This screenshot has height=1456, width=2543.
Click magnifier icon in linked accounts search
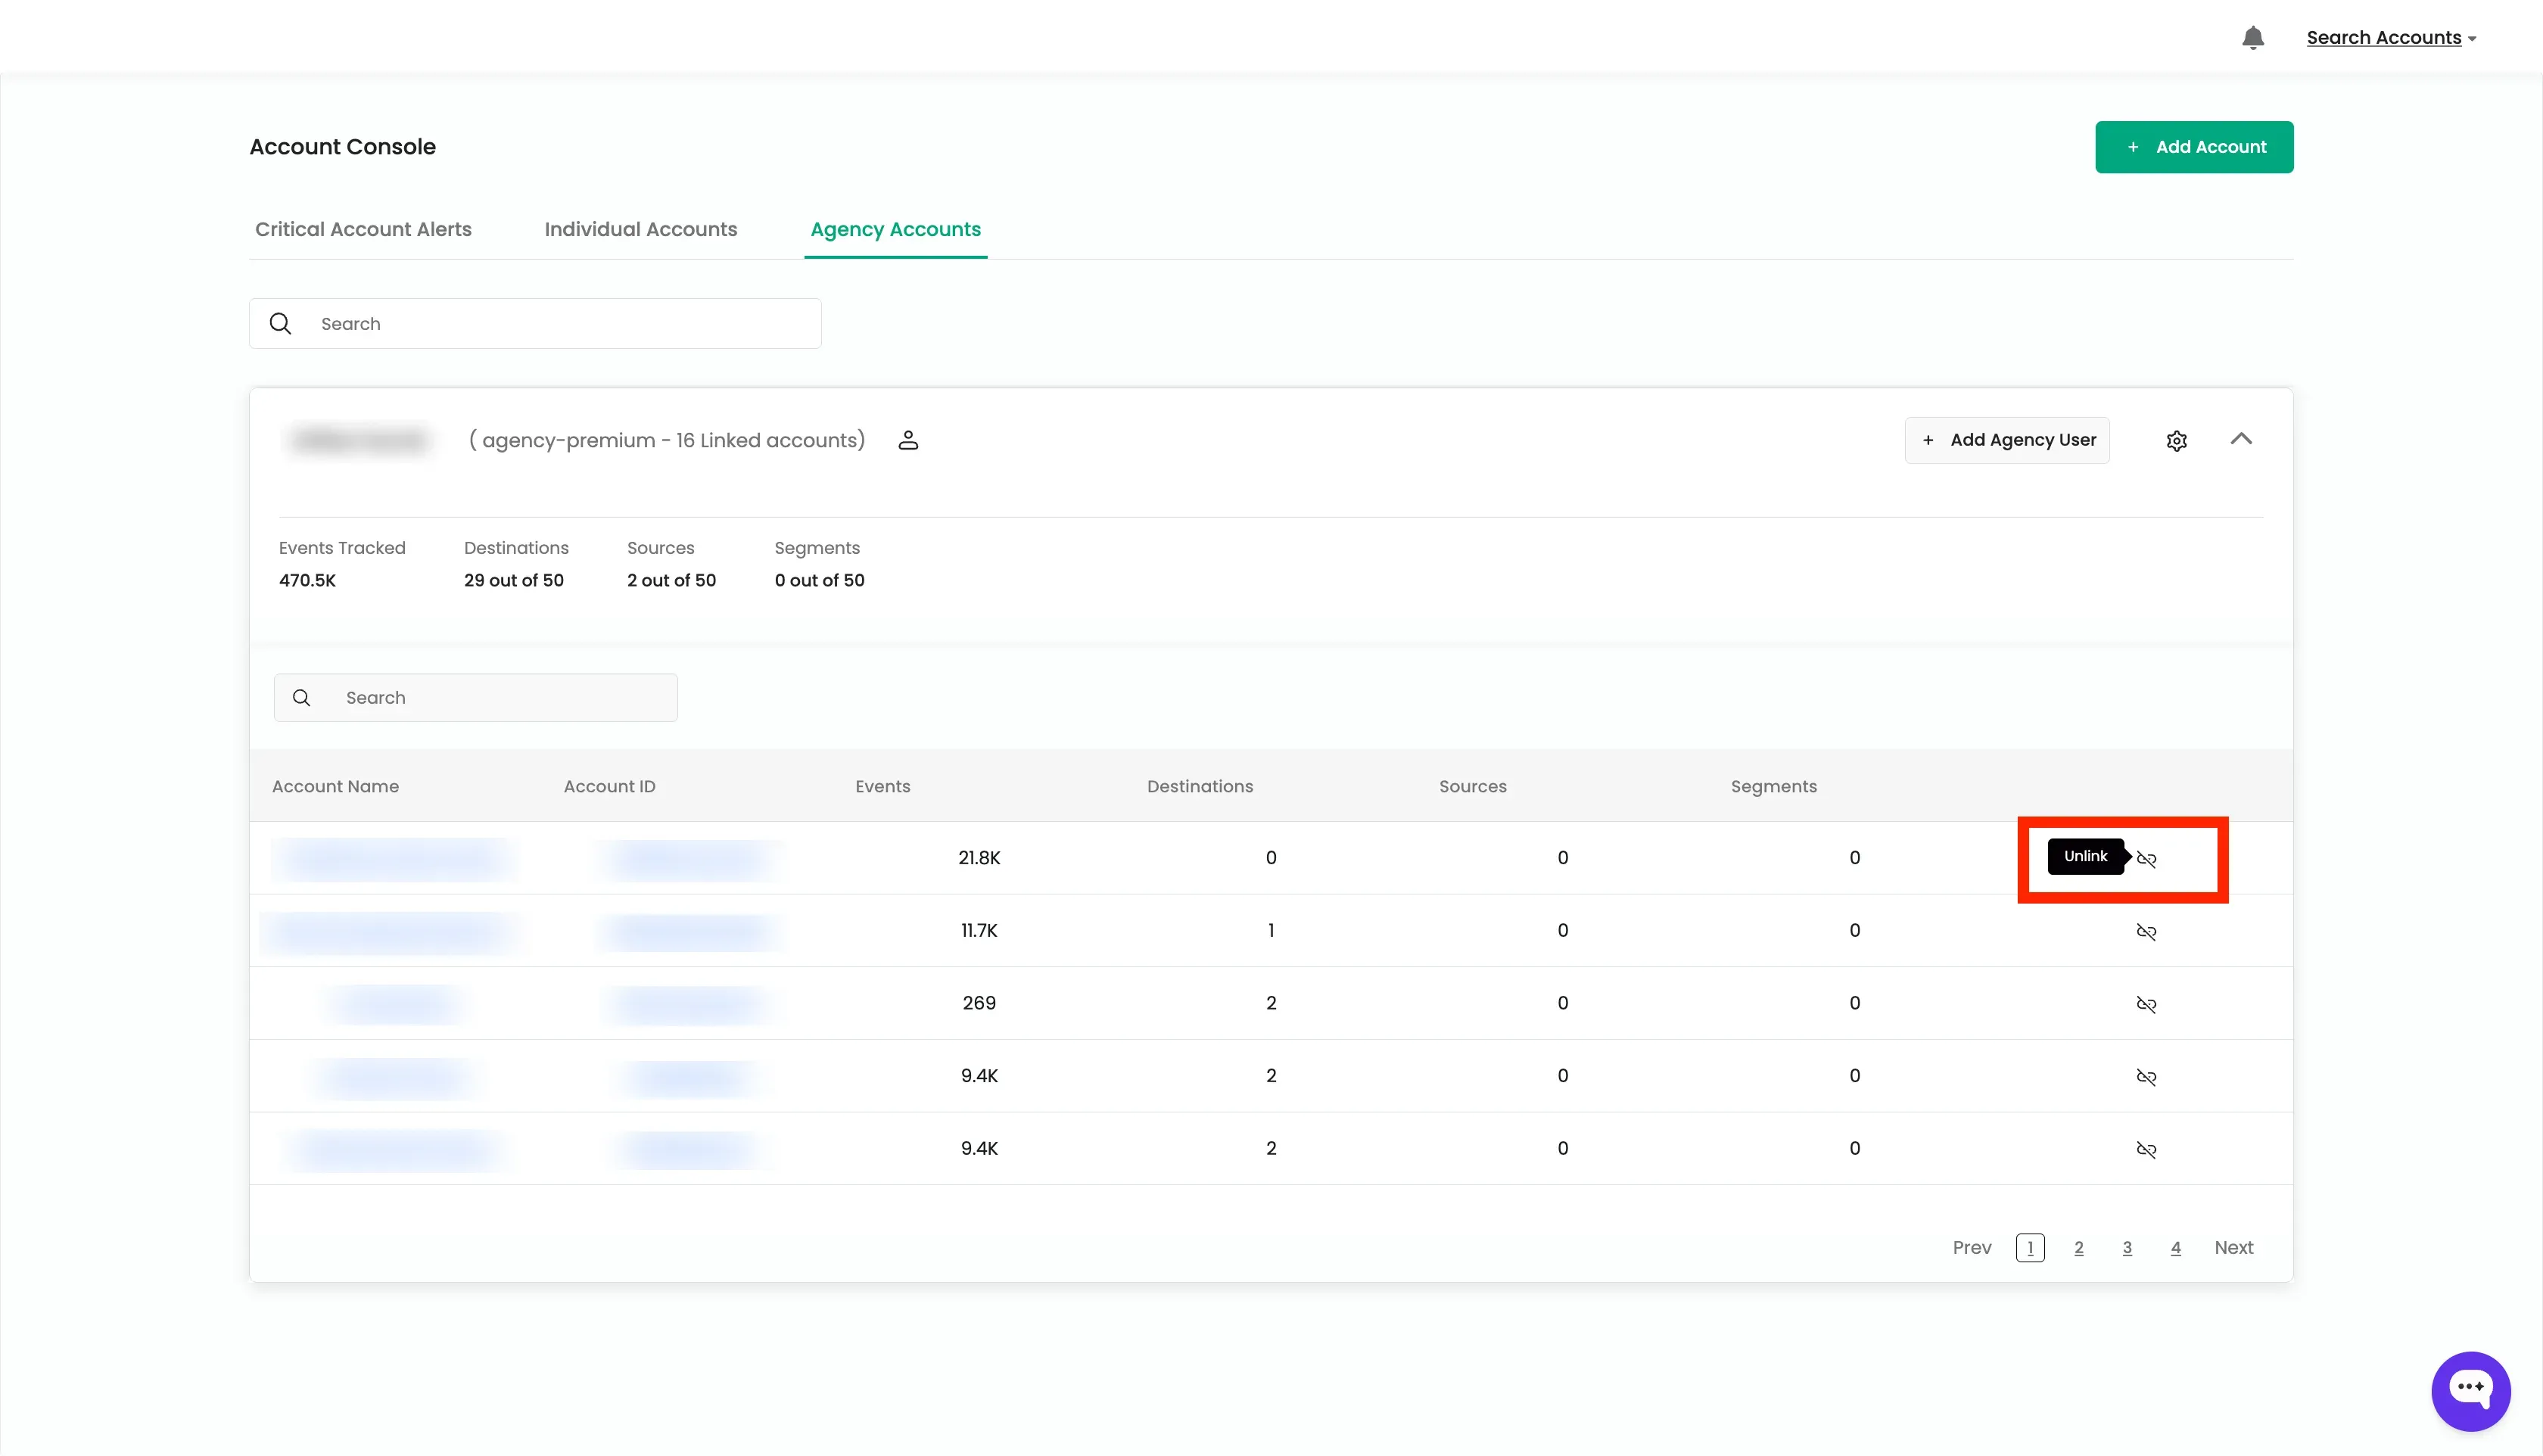[301, 697]
